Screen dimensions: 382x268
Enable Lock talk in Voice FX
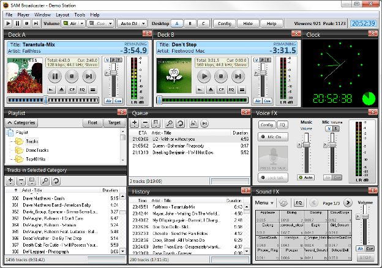[x=273, y=177]
